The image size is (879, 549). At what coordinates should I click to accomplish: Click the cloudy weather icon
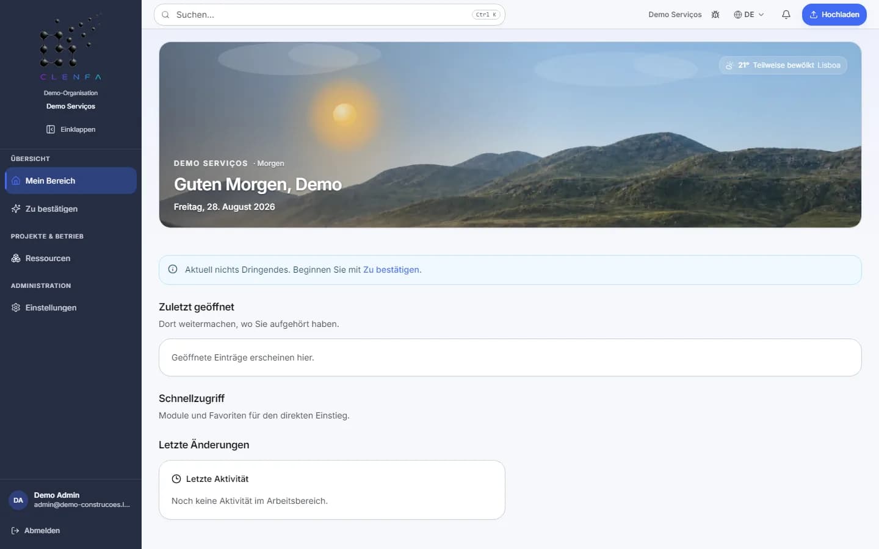tap(729, 65)
